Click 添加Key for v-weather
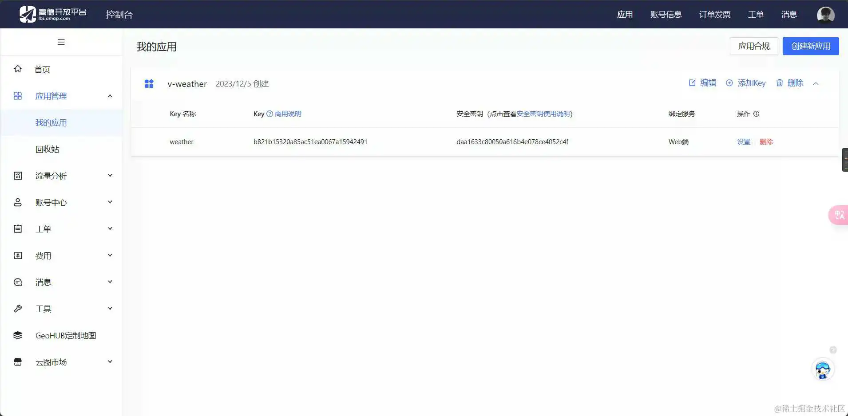This screenshot has width=848, height=416. pos(752,83)
